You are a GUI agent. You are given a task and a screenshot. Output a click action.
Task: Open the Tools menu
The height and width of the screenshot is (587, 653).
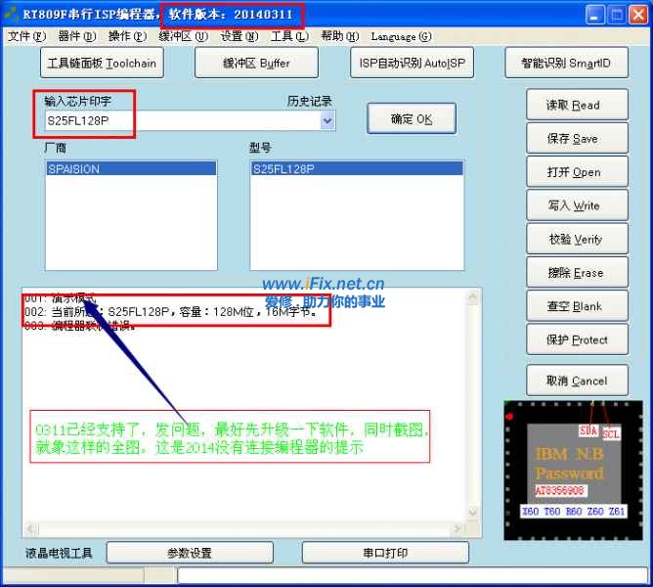coord(288,36)
